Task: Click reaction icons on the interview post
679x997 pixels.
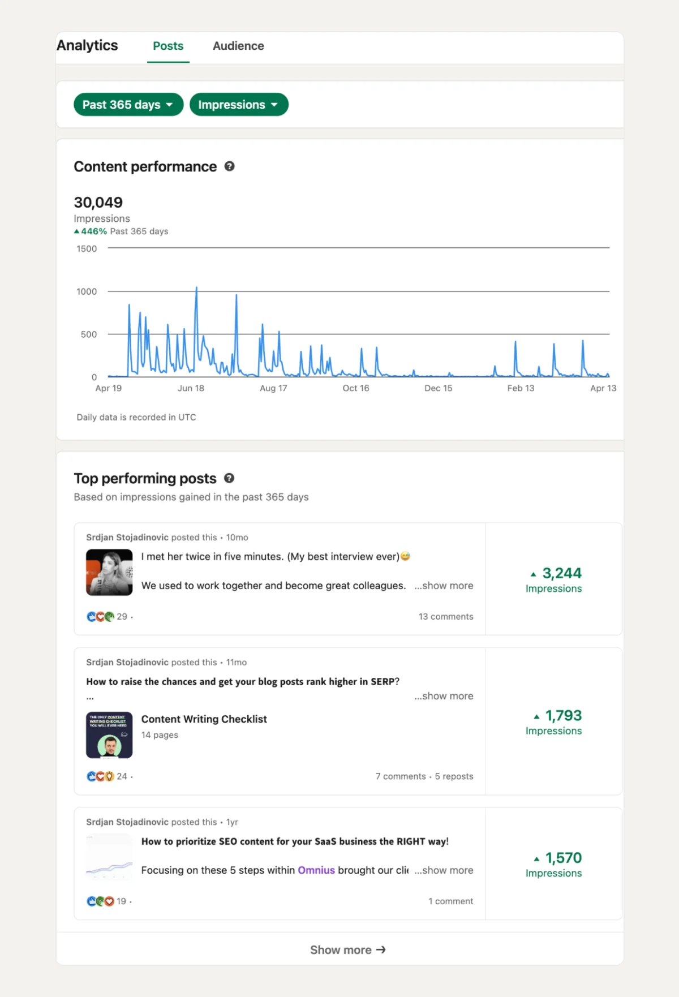Action: [x=100, y=617]
